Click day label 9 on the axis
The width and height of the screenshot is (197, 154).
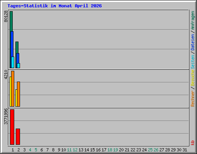(59, 150)
